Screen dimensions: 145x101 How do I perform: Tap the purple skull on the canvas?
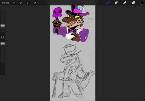[x=57, y=12]
